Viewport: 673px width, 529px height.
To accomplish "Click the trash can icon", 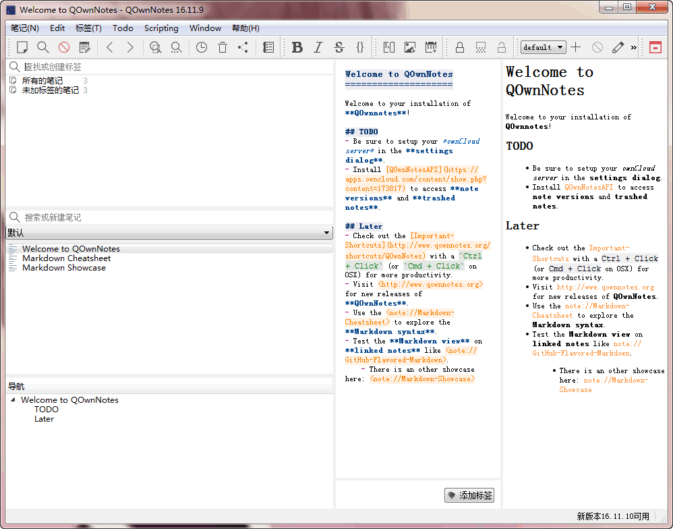I will tap(223, 47).
